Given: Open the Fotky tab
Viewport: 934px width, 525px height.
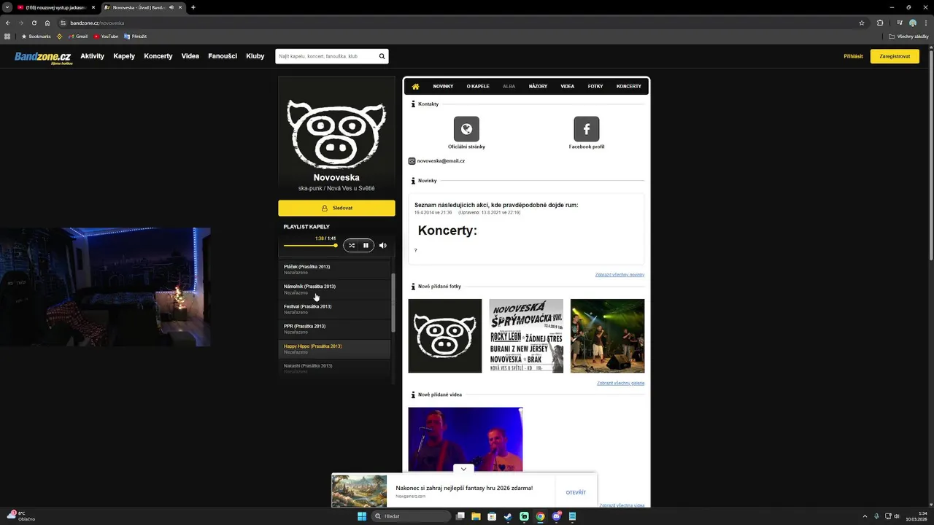Looking at the screenshot, I should [595, 86].
